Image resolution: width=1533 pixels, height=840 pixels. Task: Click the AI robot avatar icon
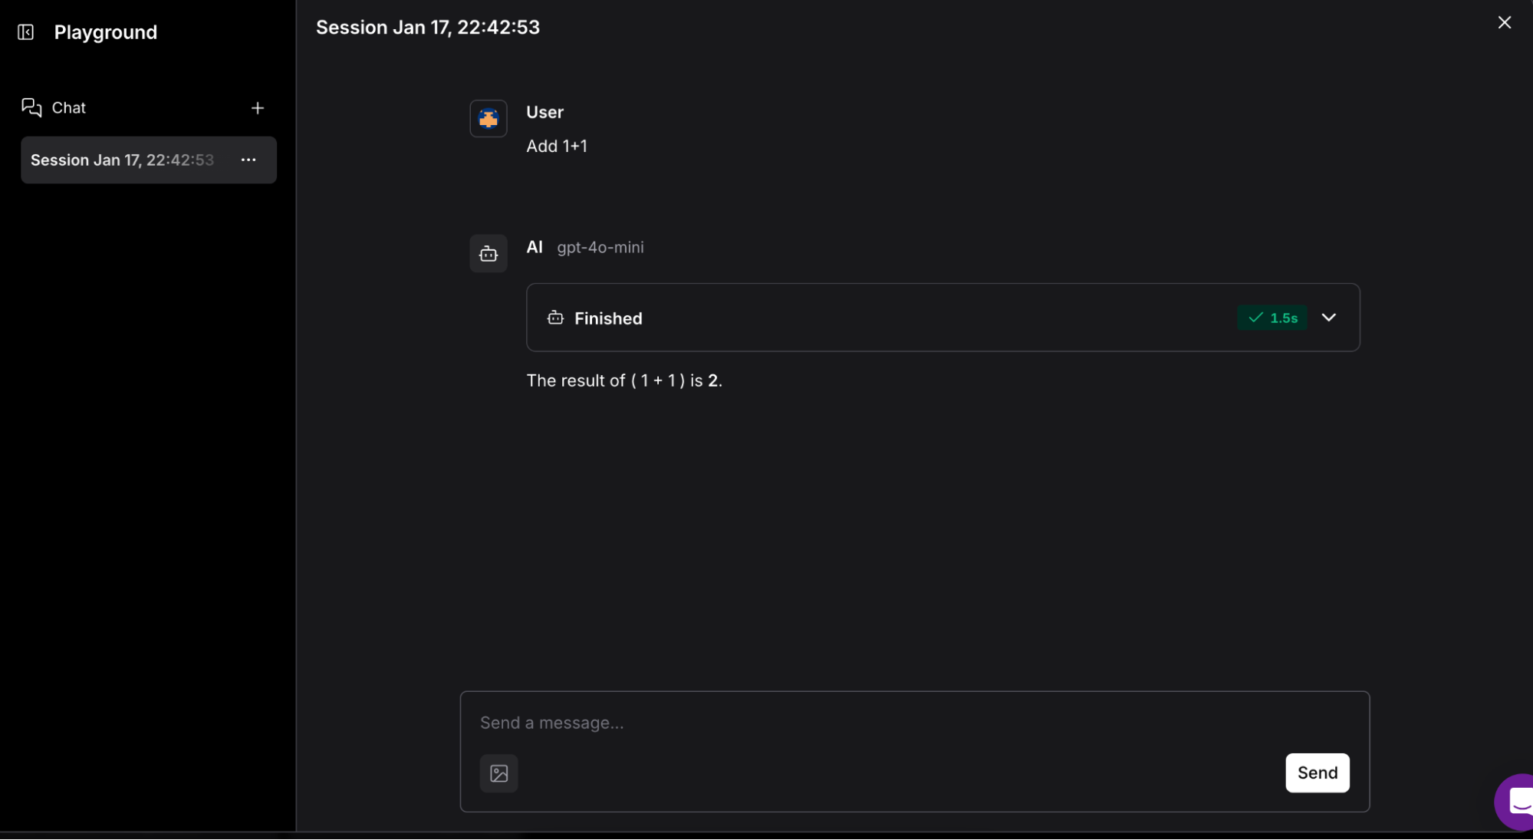(489, 254)
